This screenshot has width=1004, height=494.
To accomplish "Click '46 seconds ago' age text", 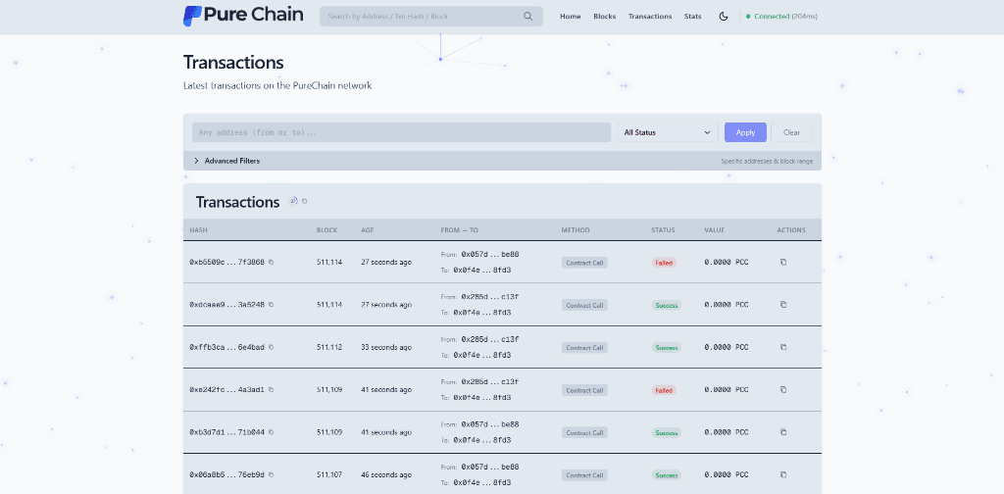I will click(x=386, y=474).
